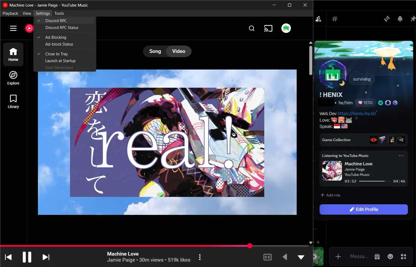Skip to next track
416x267 pixels.
pyautogui.click(x=46, y=257)
